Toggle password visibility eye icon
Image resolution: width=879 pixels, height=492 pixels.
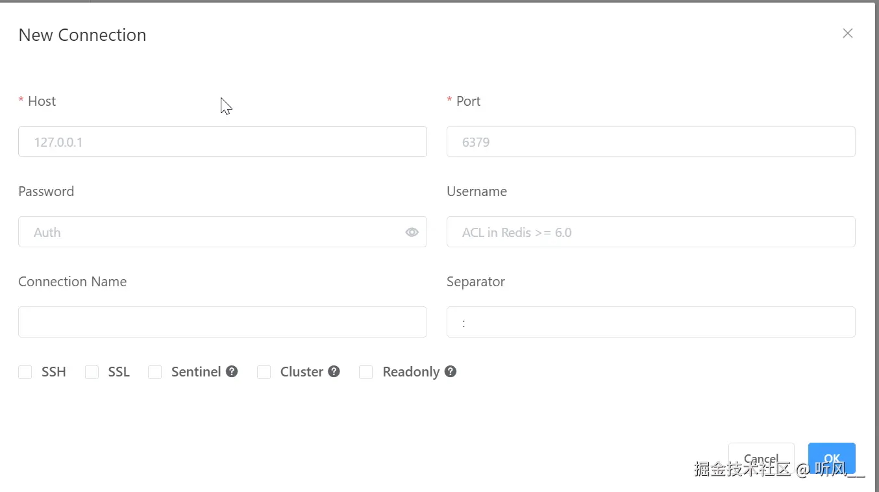pyautogui.click(x=412, y=232)
